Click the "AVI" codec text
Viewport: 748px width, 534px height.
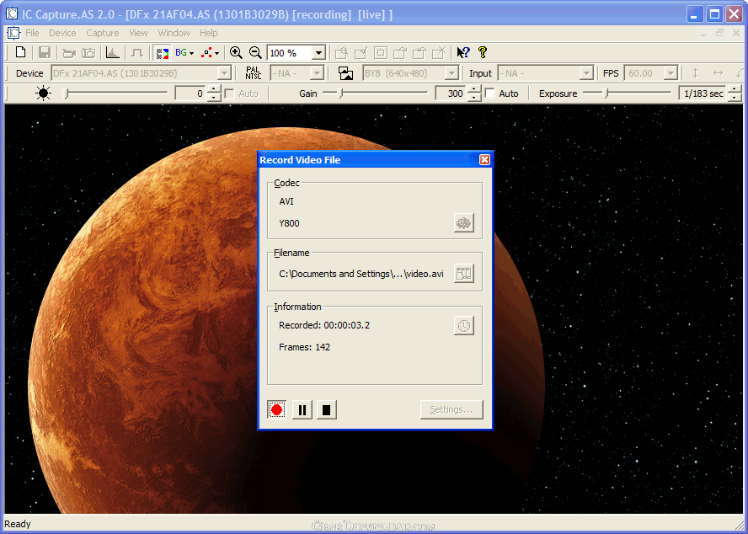click(286, 201)
